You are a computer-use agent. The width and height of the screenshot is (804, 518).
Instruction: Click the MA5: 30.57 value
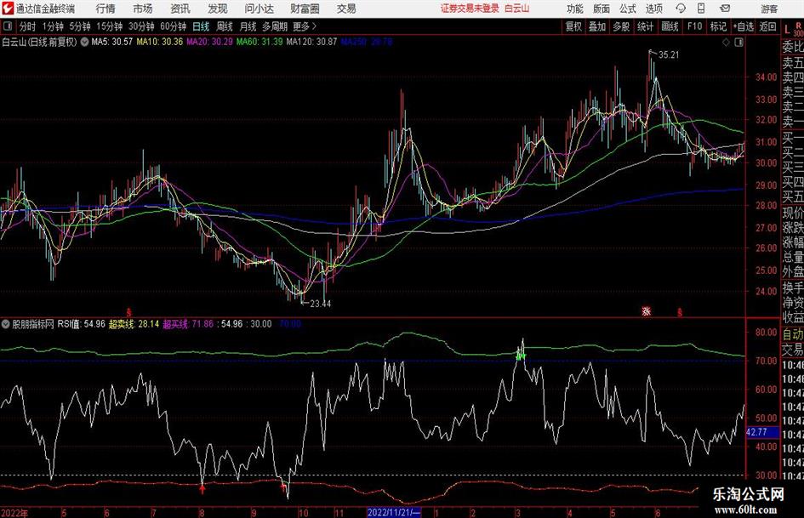click(111, 42)
